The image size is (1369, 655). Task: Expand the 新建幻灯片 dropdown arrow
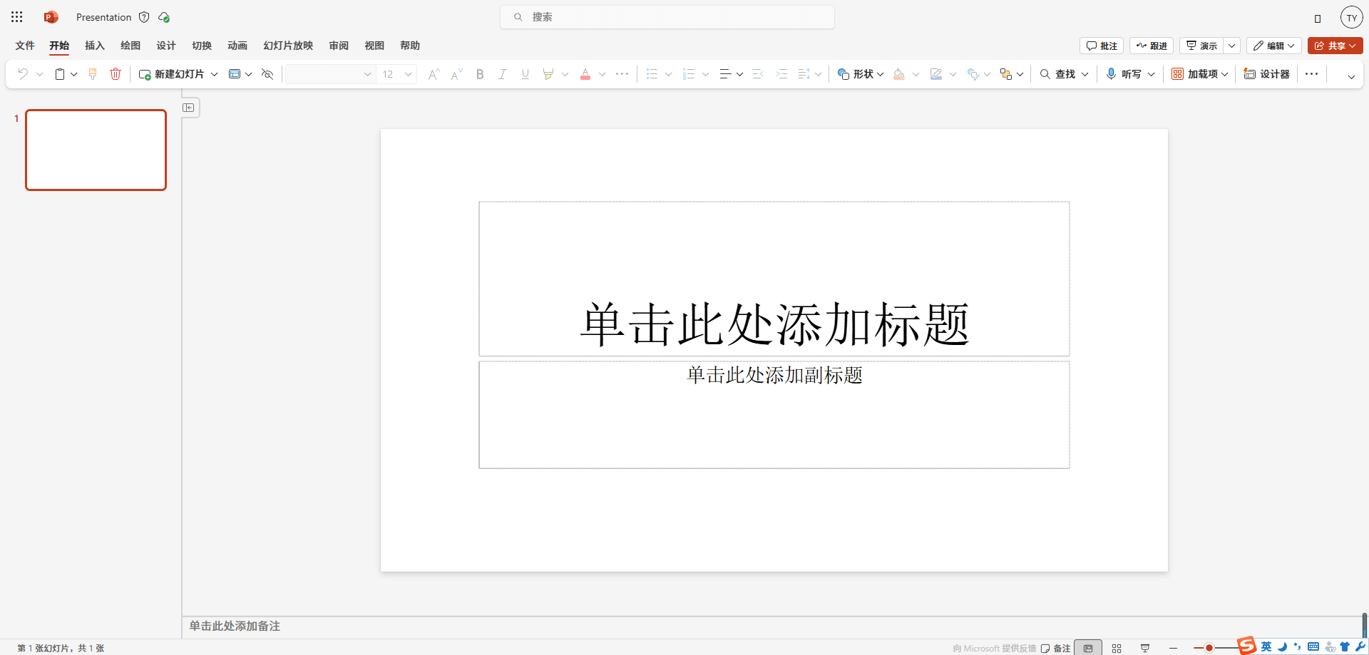pyautogui.click(x=214, y=74)
